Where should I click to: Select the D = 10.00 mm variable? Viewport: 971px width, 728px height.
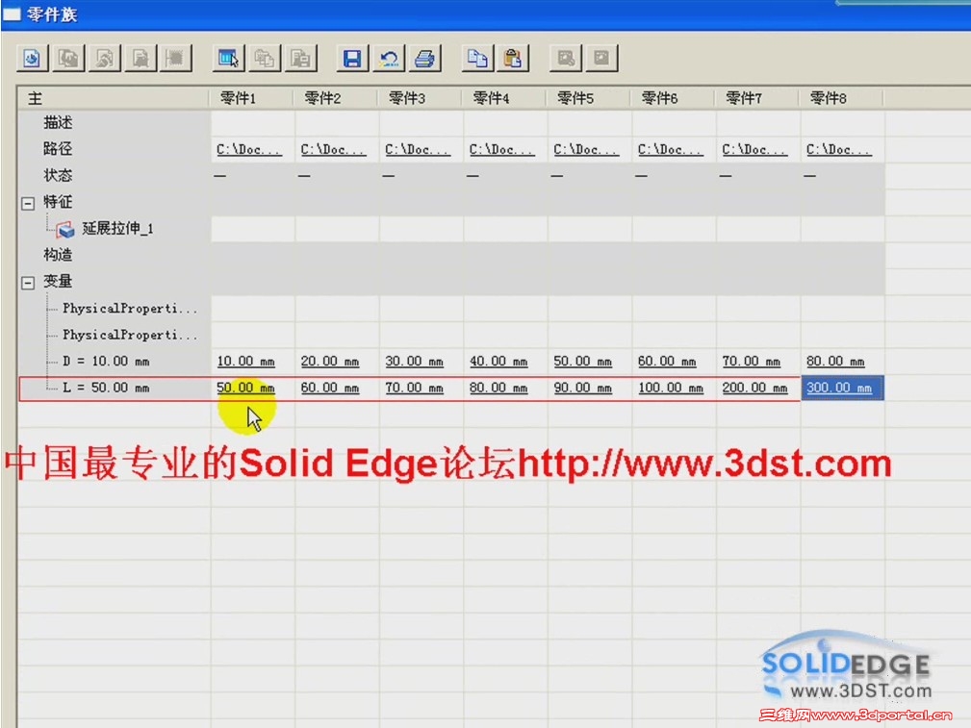coord(106,361)
